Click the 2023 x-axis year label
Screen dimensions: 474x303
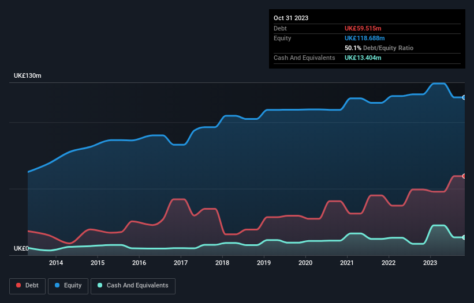click(x=430, y=263)
